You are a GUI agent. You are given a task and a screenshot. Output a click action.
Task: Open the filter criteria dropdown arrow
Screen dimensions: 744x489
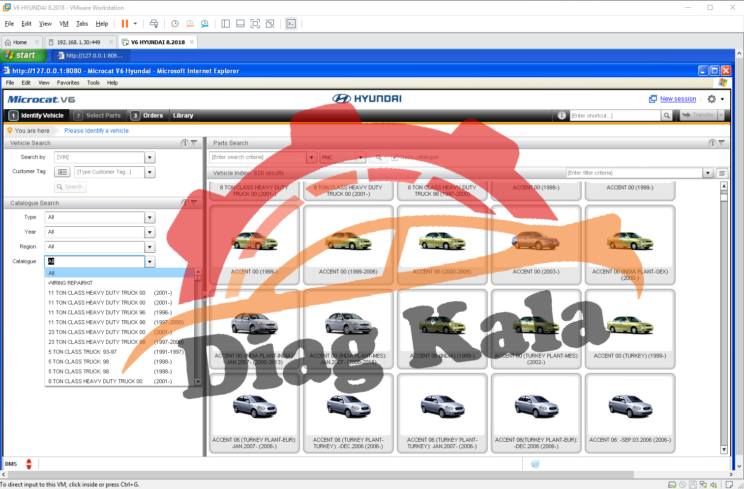[x=708, y=173]
